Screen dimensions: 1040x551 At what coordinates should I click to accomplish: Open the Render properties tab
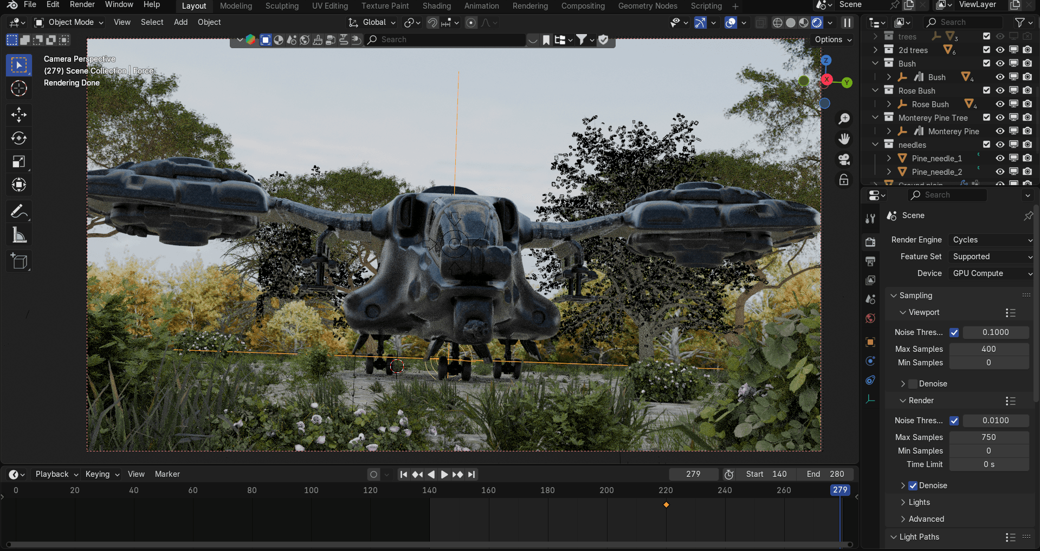pos(870,242)
